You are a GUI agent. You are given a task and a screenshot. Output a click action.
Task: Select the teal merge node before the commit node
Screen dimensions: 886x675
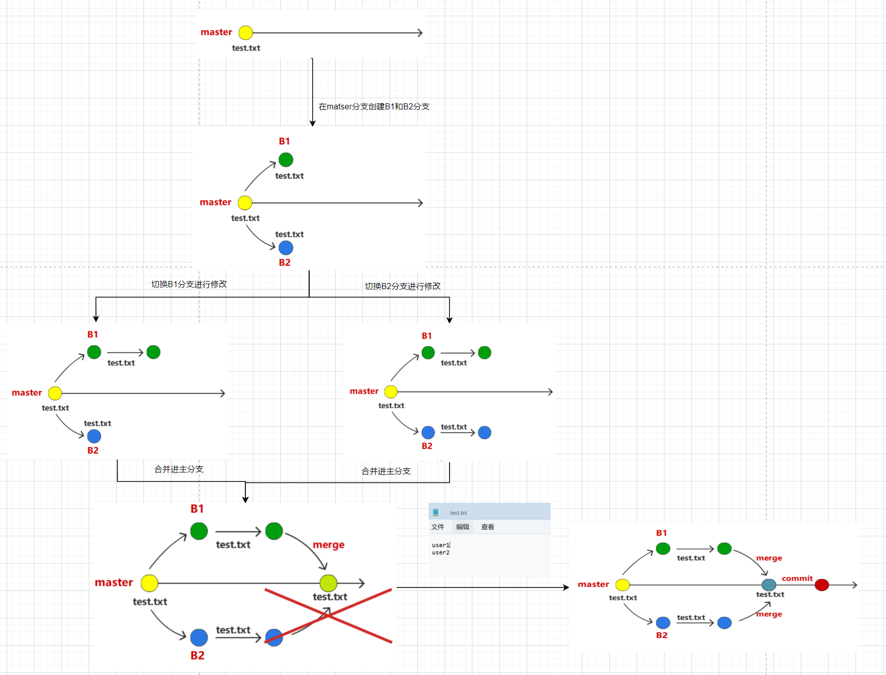click(x=769, y=585)
